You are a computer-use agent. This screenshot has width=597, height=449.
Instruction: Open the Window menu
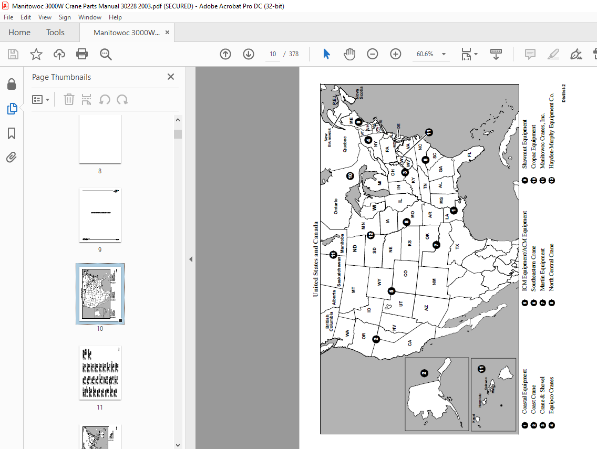[90, 17]
